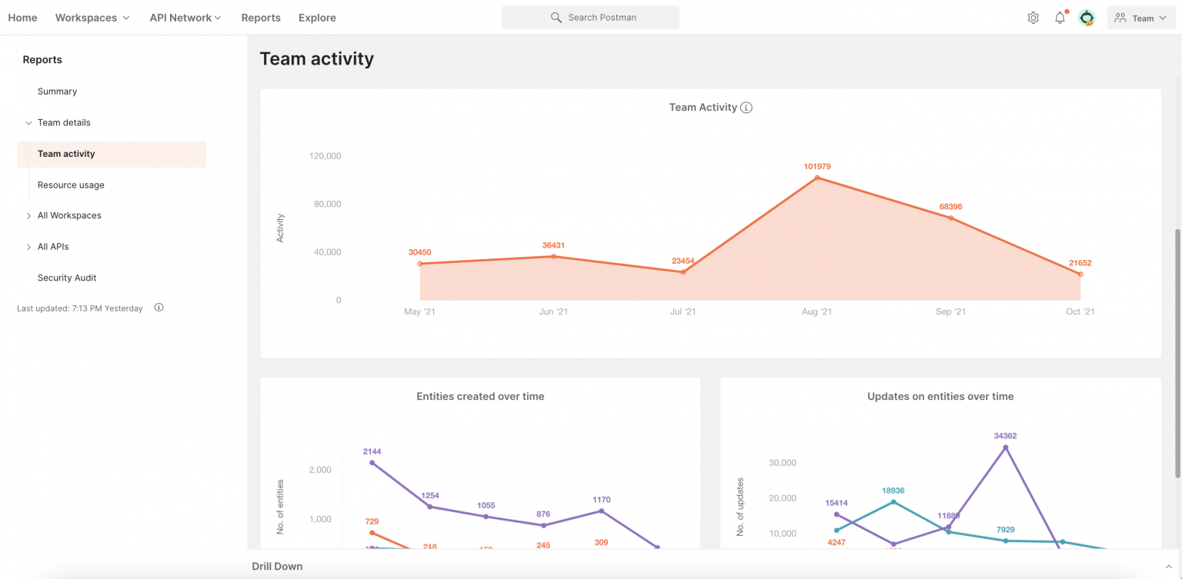1182x579 pixels.
Task: Expand the All APIs section
Action: point(28,247)
